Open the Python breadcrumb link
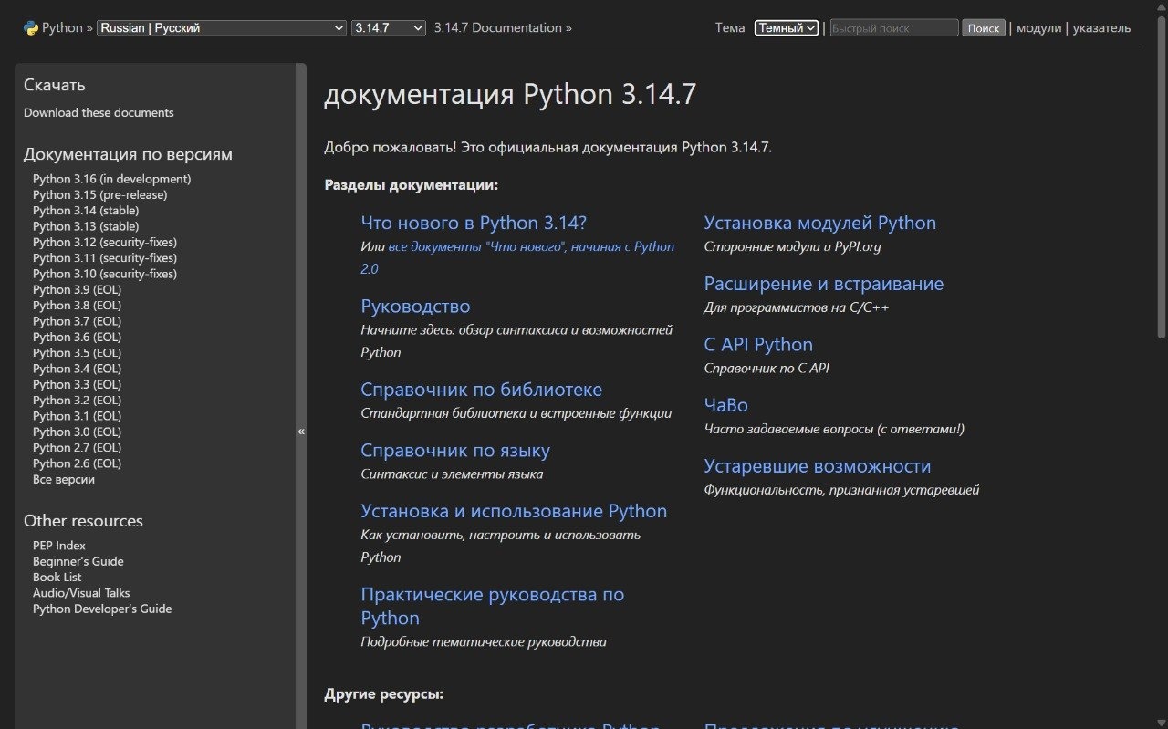1168x729 pixels. pyautogui.click(x=62, y=28)
